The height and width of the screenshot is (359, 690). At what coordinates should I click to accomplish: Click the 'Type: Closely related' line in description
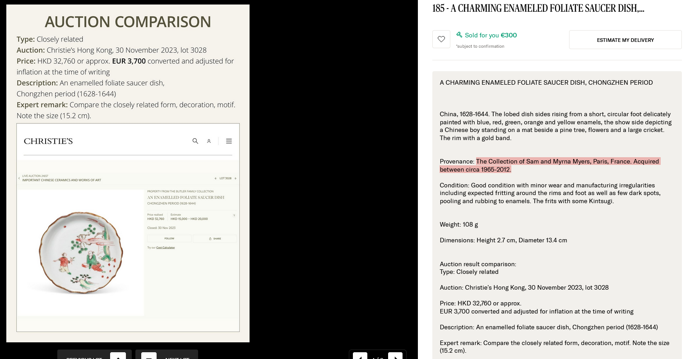pos(469,272)
